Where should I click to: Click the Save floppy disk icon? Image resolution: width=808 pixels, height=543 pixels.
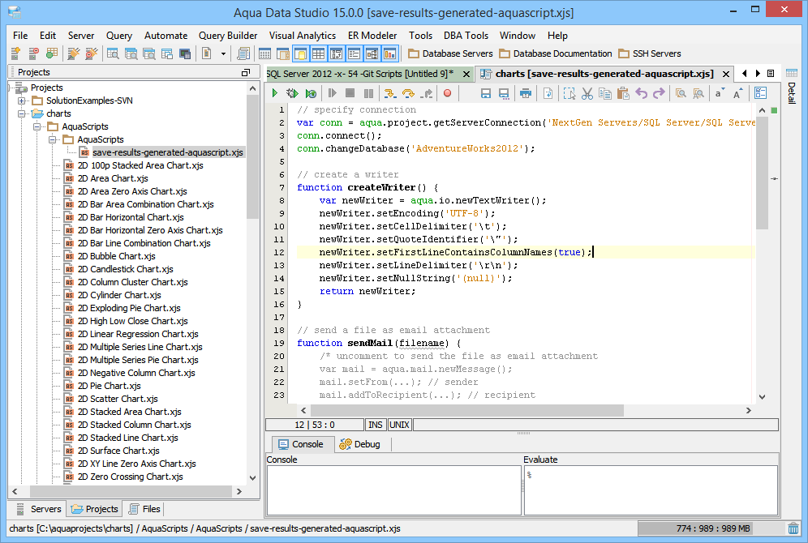(486, 94)
